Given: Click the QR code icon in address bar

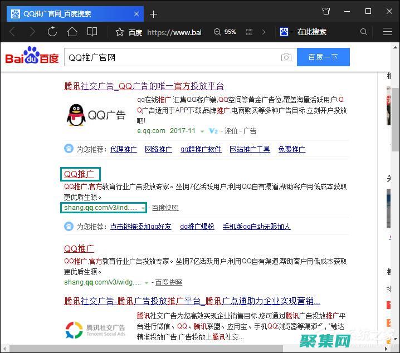Looking at the screenshot, I should (x=248, y=32).
